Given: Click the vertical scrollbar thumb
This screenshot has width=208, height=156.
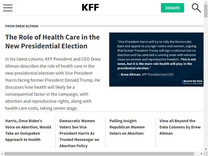Looking at the screenshot, I should pos(206,11).
